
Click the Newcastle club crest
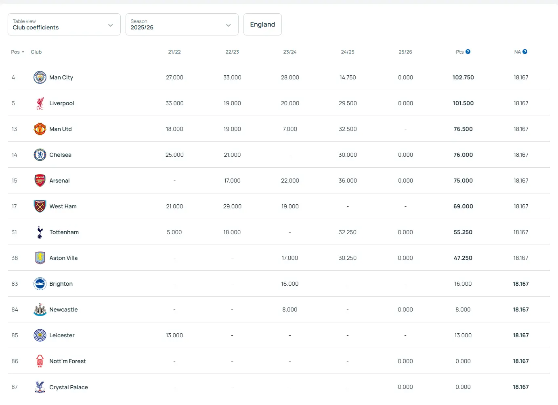pyautogui.click(x=40, y=309)
